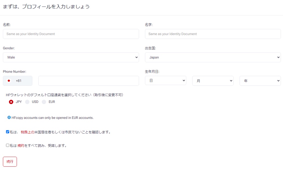Uncheck the US tax residency confirmation checkbox
The height and width of the screenshot is (170, 283).
(7, 131)
